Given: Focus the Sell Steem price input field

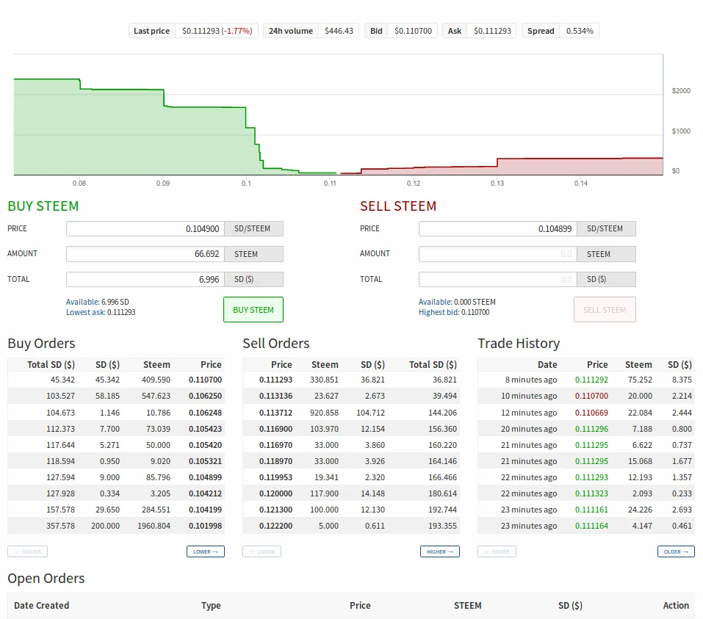Looking at the screenshot, I should [x=497, y=228].
